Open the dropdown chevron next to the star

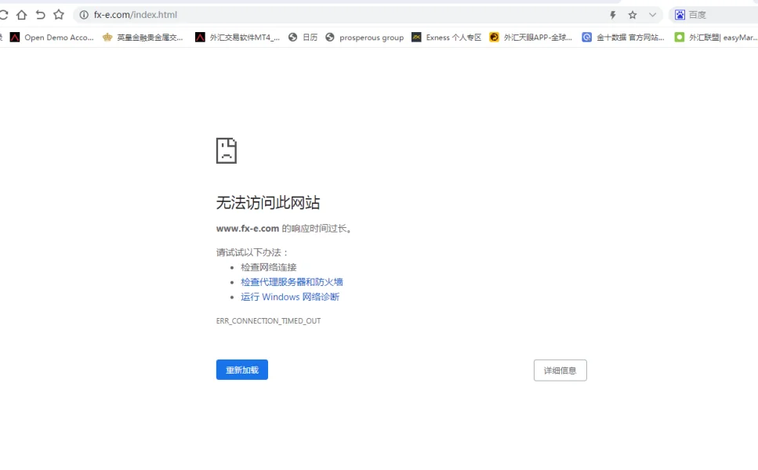pyautogui.click(x=653, y=14)
